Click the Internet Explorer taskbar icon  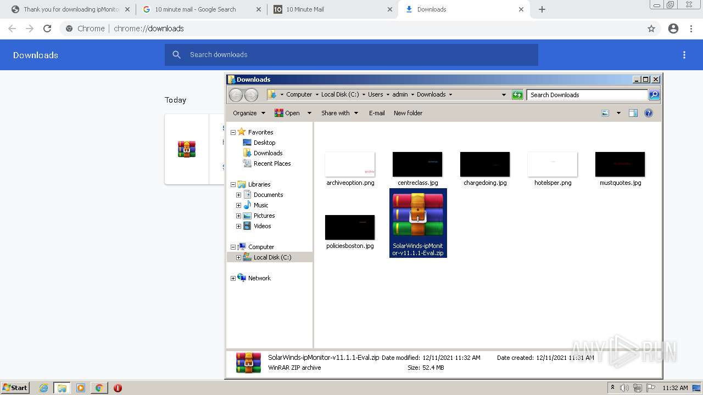[x=44, y=388]
